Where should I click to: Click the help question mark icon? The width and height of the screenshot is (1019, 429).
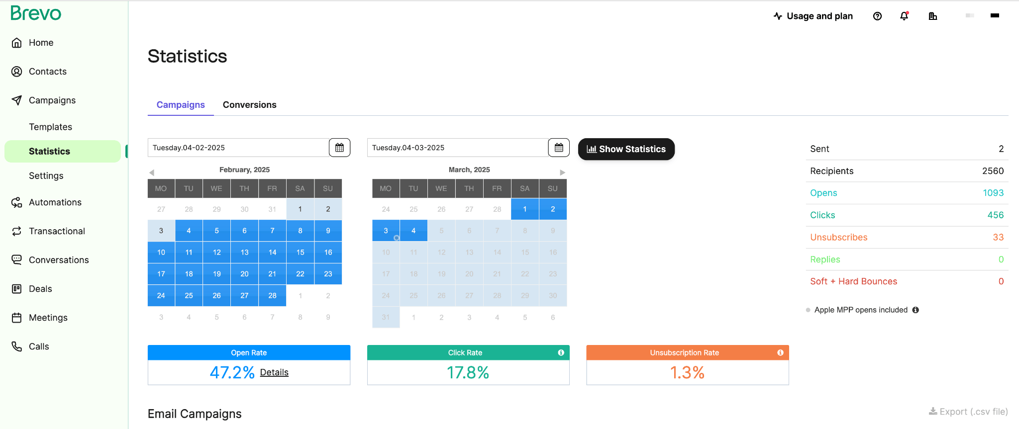pyautogui.click(x=877, y=16)
